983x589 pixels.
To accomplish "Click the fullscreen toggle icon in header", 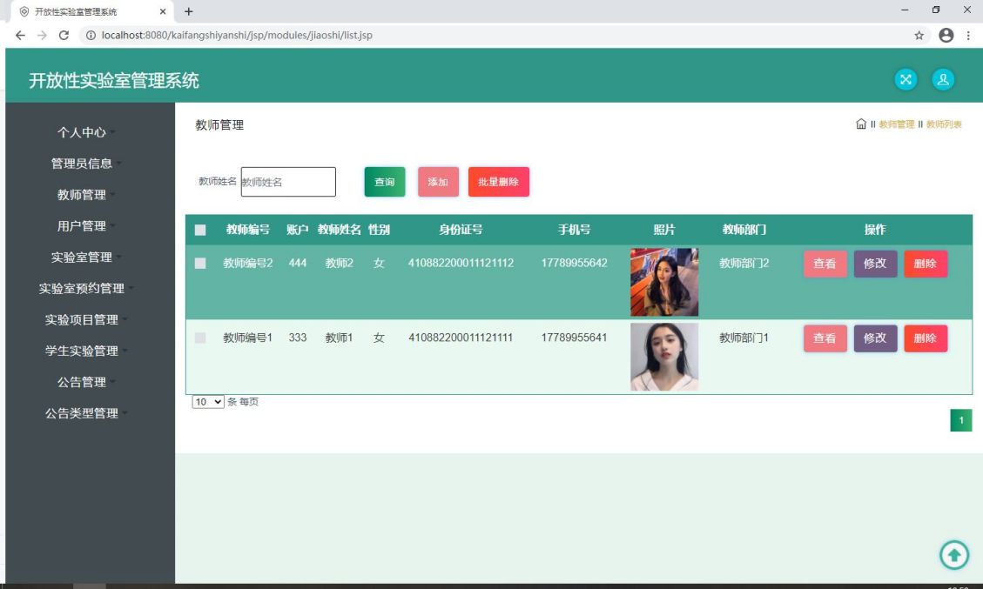I will (x=906, y=79).
